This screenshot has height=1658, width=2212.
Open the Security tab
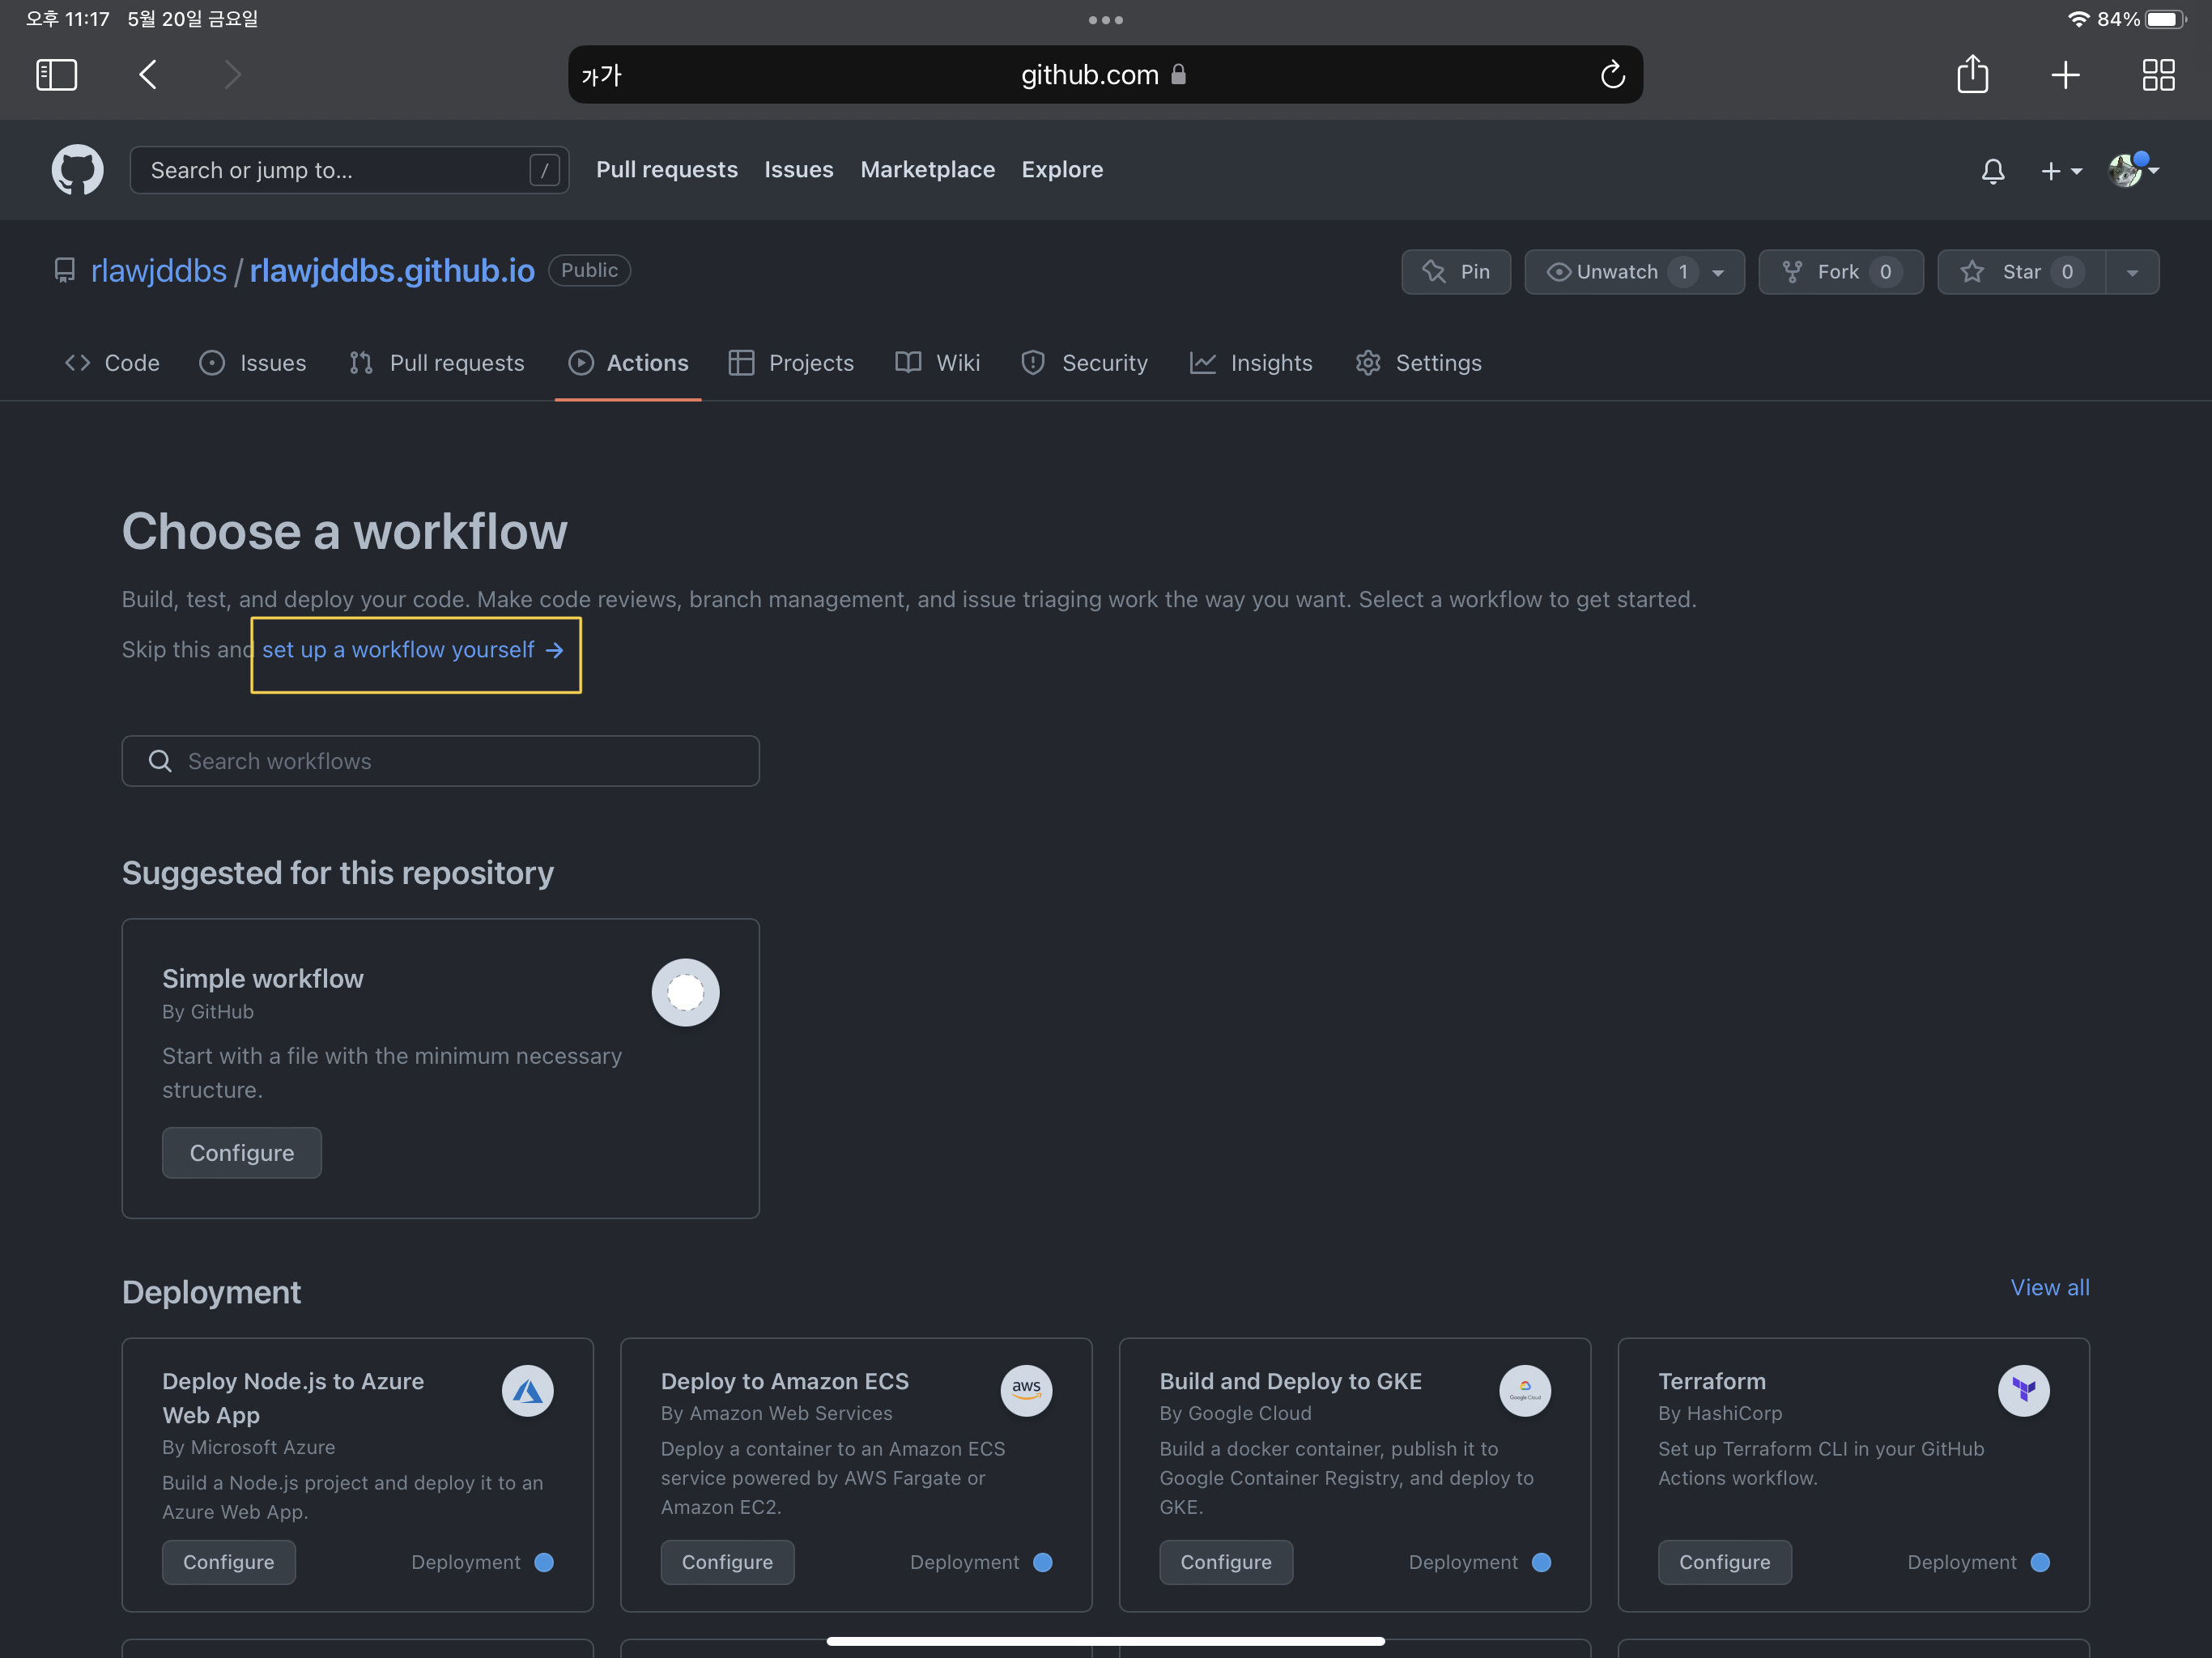click(x=1084, y=363)
